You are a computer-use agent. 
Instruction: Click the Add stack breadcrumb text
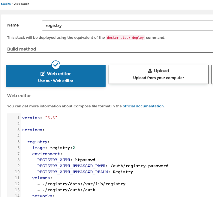click(22, 4)
